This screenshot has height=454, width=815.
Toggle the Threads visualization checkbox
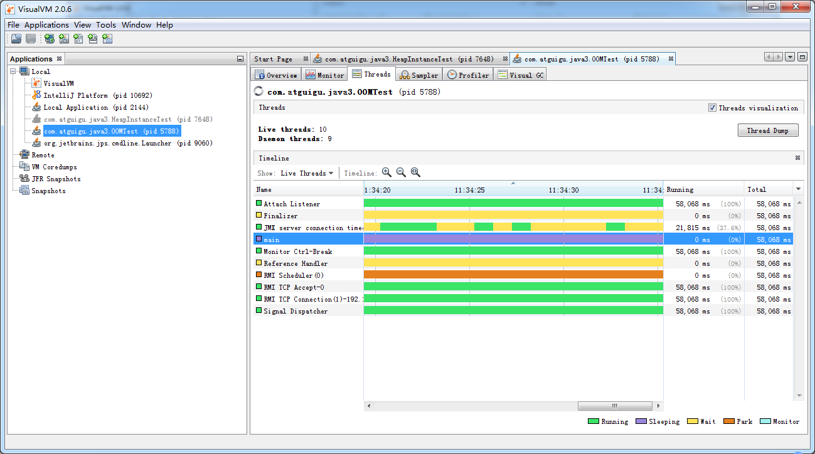click(x=712, y=108)
